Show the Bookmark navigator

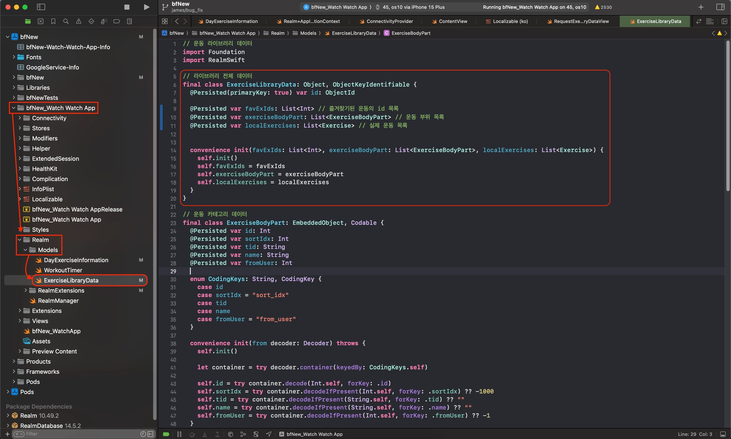tap(53, 21)
